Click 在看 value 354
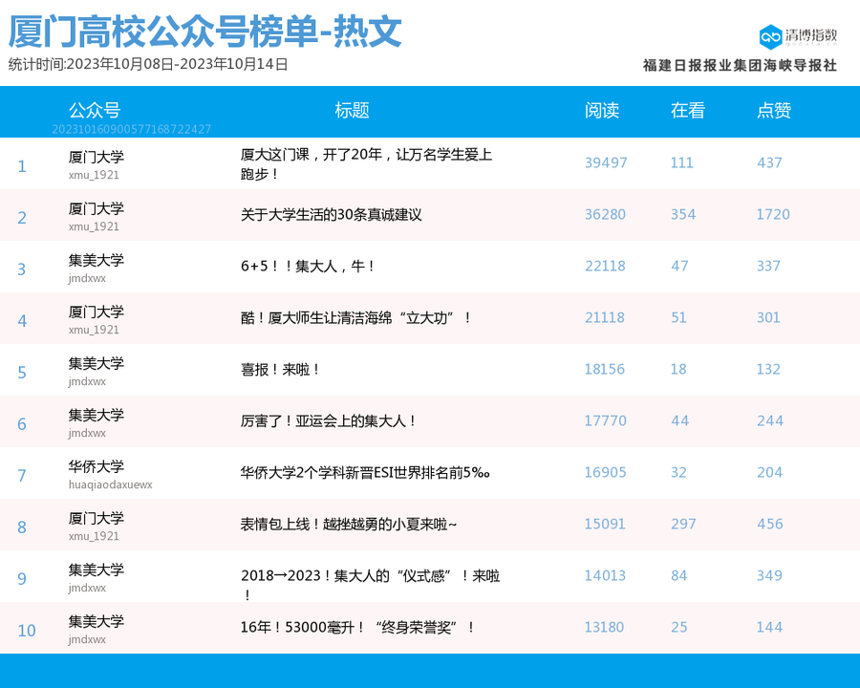The image size is (860, 688). click(683, 214)
